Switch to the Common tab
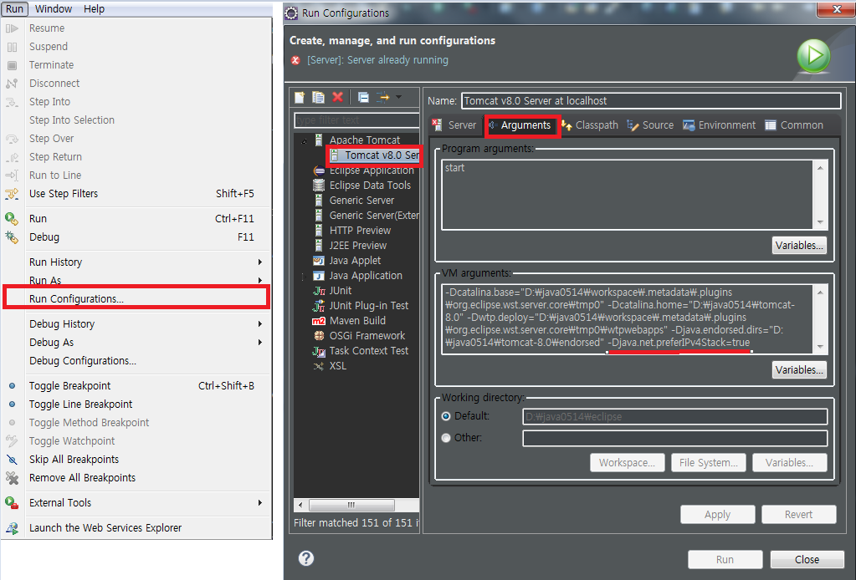The height and width of the screenshot is (580, 856). coord(794,125)
